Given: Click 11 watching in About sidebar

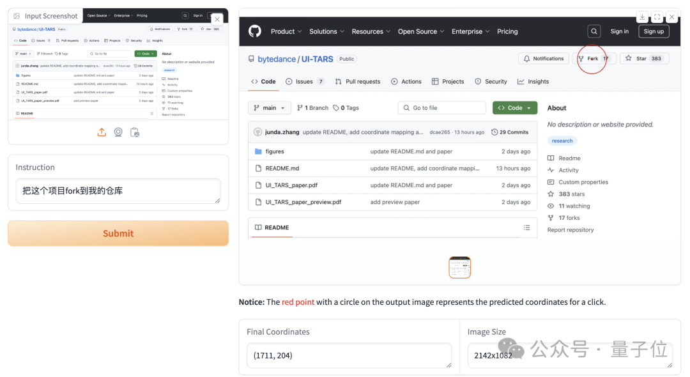Looking at the screenshot, I should tap(569, 206).
